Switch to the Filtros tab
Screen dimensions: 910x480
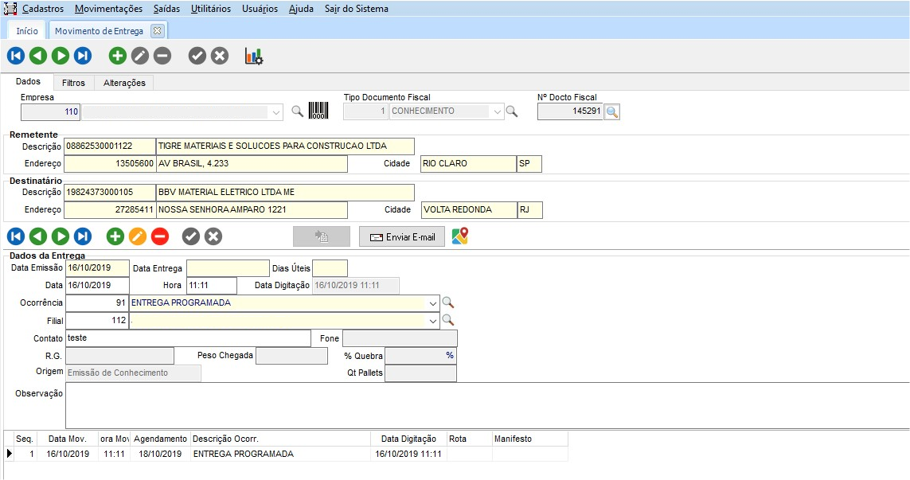73,83
